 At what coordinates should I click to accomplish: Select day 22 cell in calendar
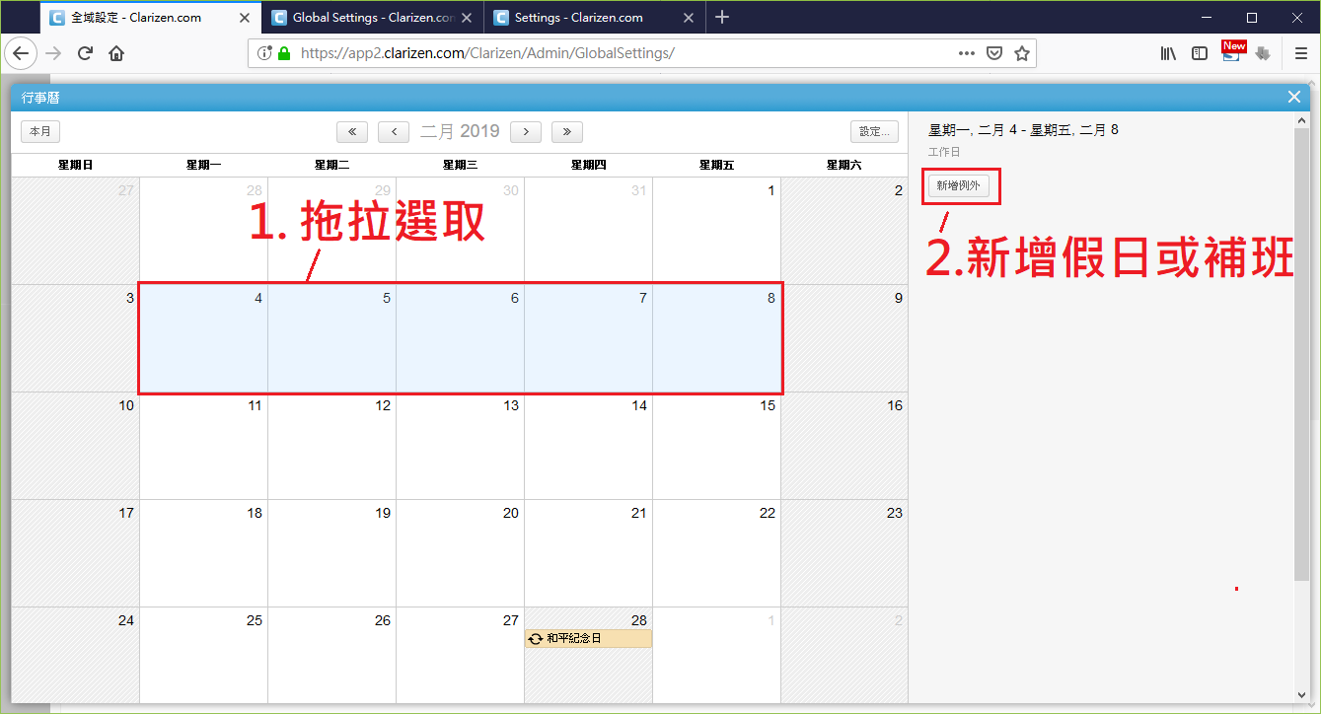(x=716, y=553)
